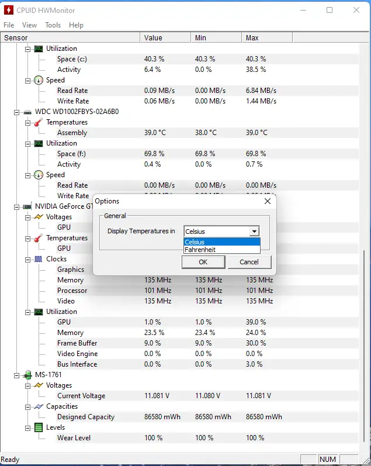Viewport: 371px width, 466px height.
Task: Collapse the NVIDIA GeForce tree node
Action: [x=16, y=207]
